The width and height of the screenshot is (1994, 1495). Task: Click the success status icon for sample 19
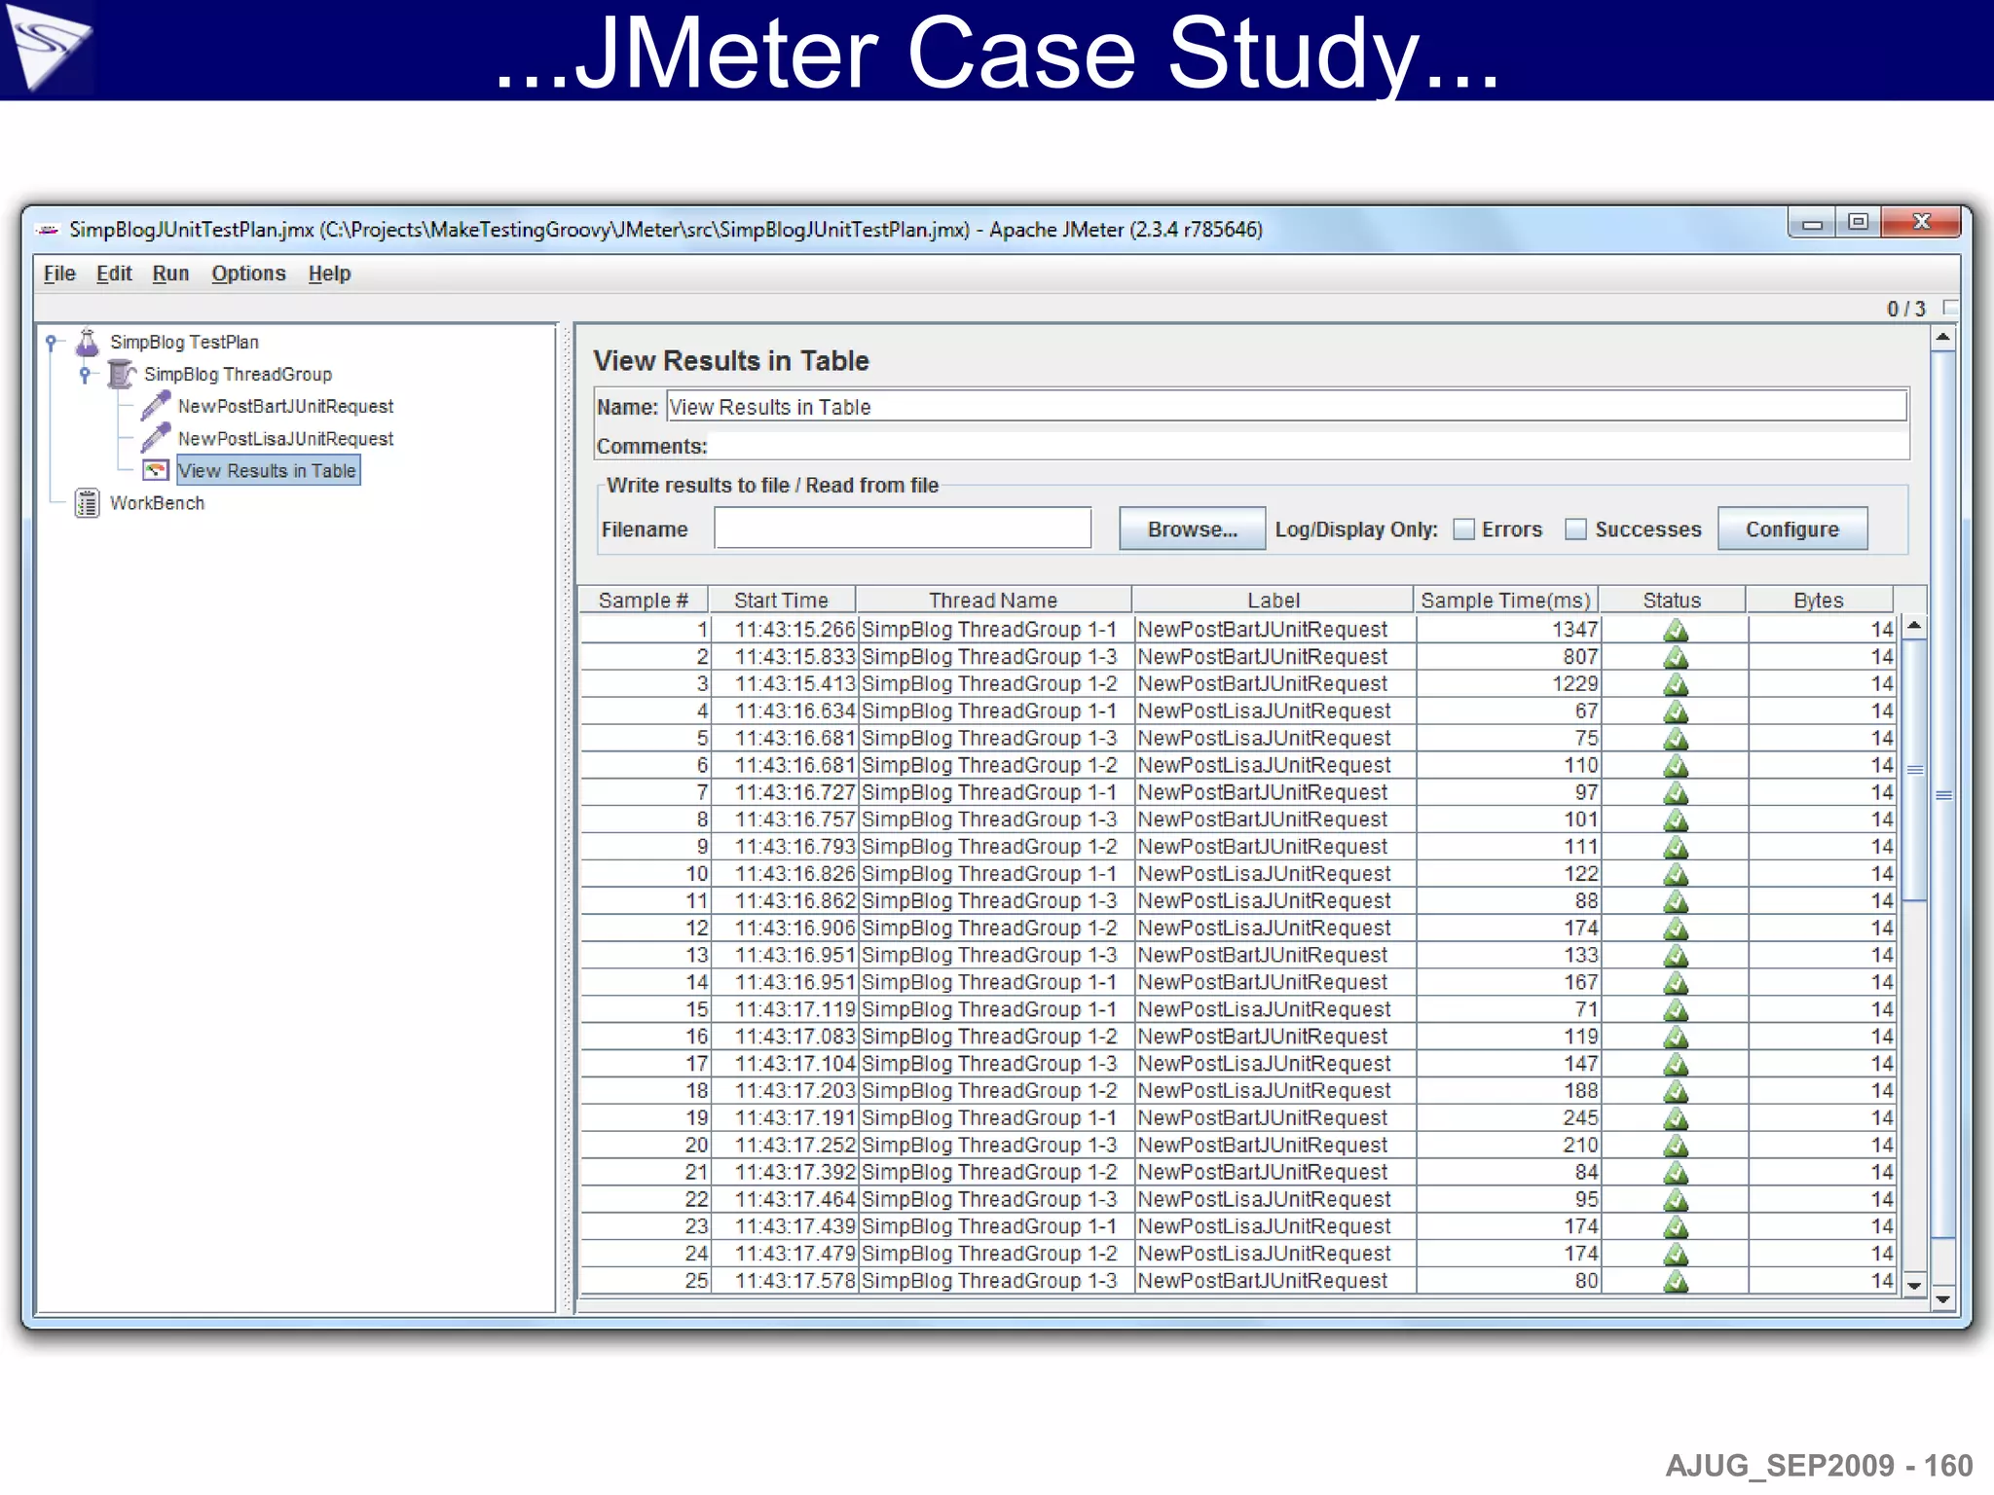click(1675, 1117)
